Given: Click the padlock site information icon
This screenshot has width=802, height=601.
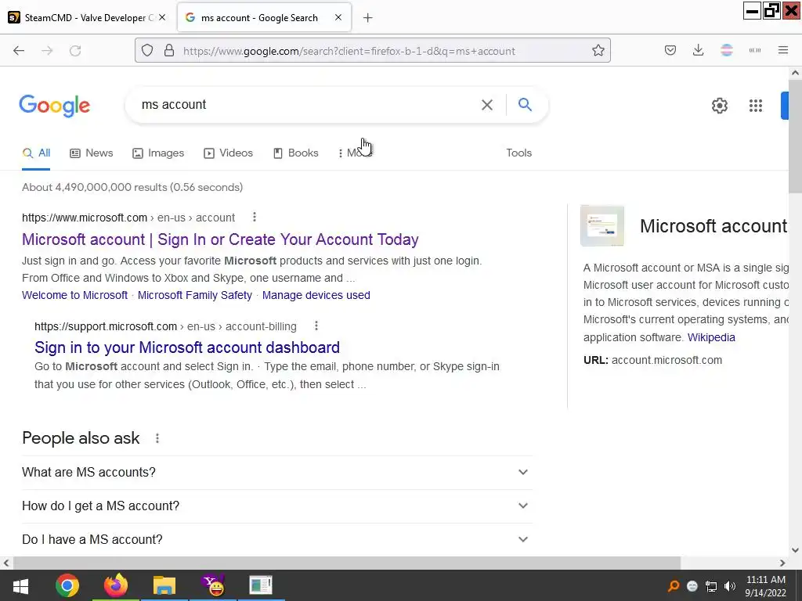Looking at the screenshot, I should tap(169, 51).
